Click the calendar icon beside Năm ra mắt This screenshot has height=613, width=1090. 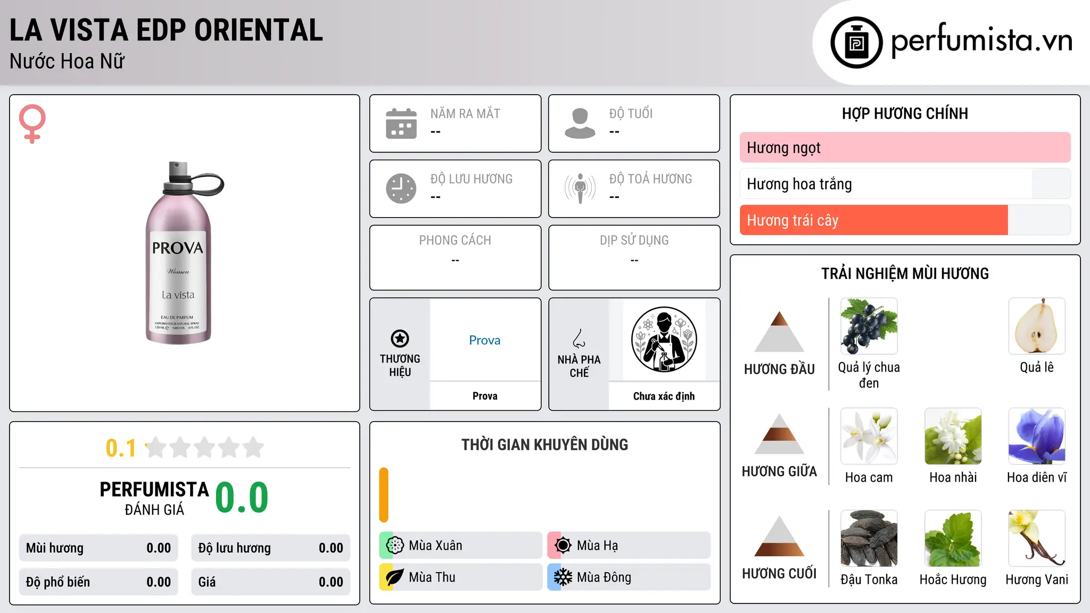(x=401, y=123)
